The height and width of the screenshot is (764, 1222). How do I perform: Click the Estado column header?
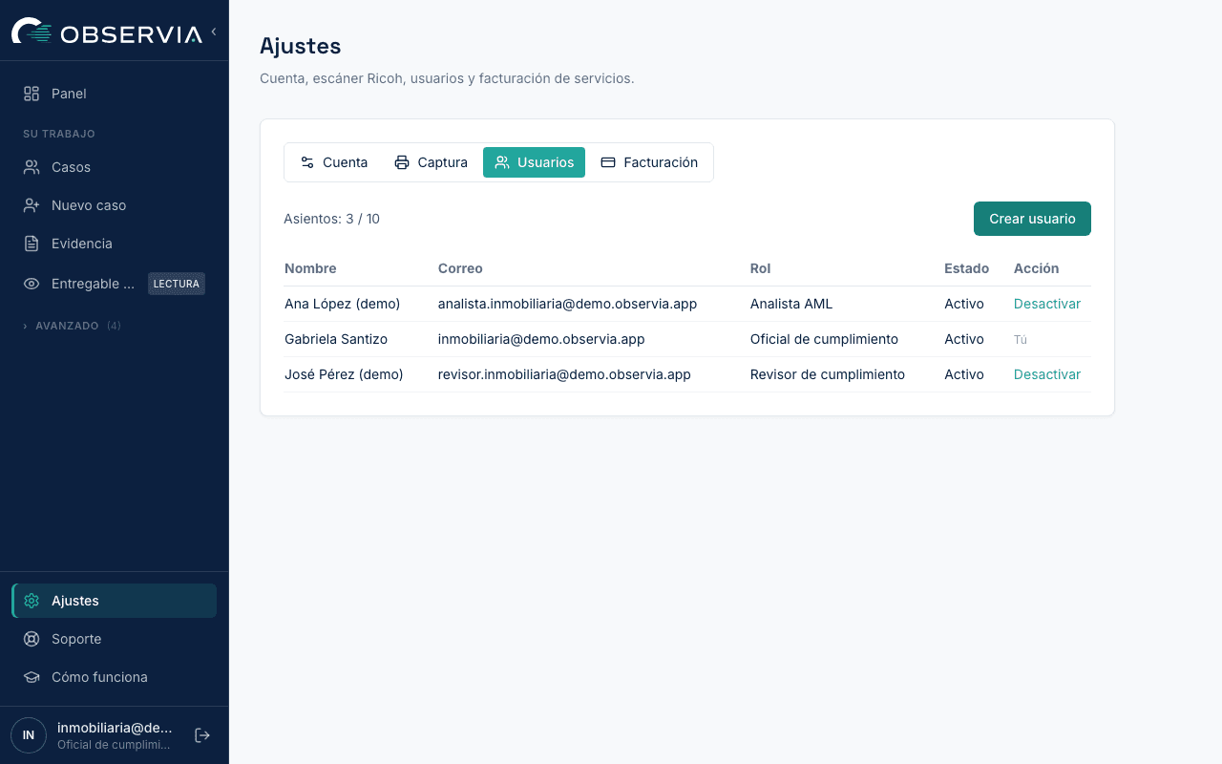[x=966, y=268]
